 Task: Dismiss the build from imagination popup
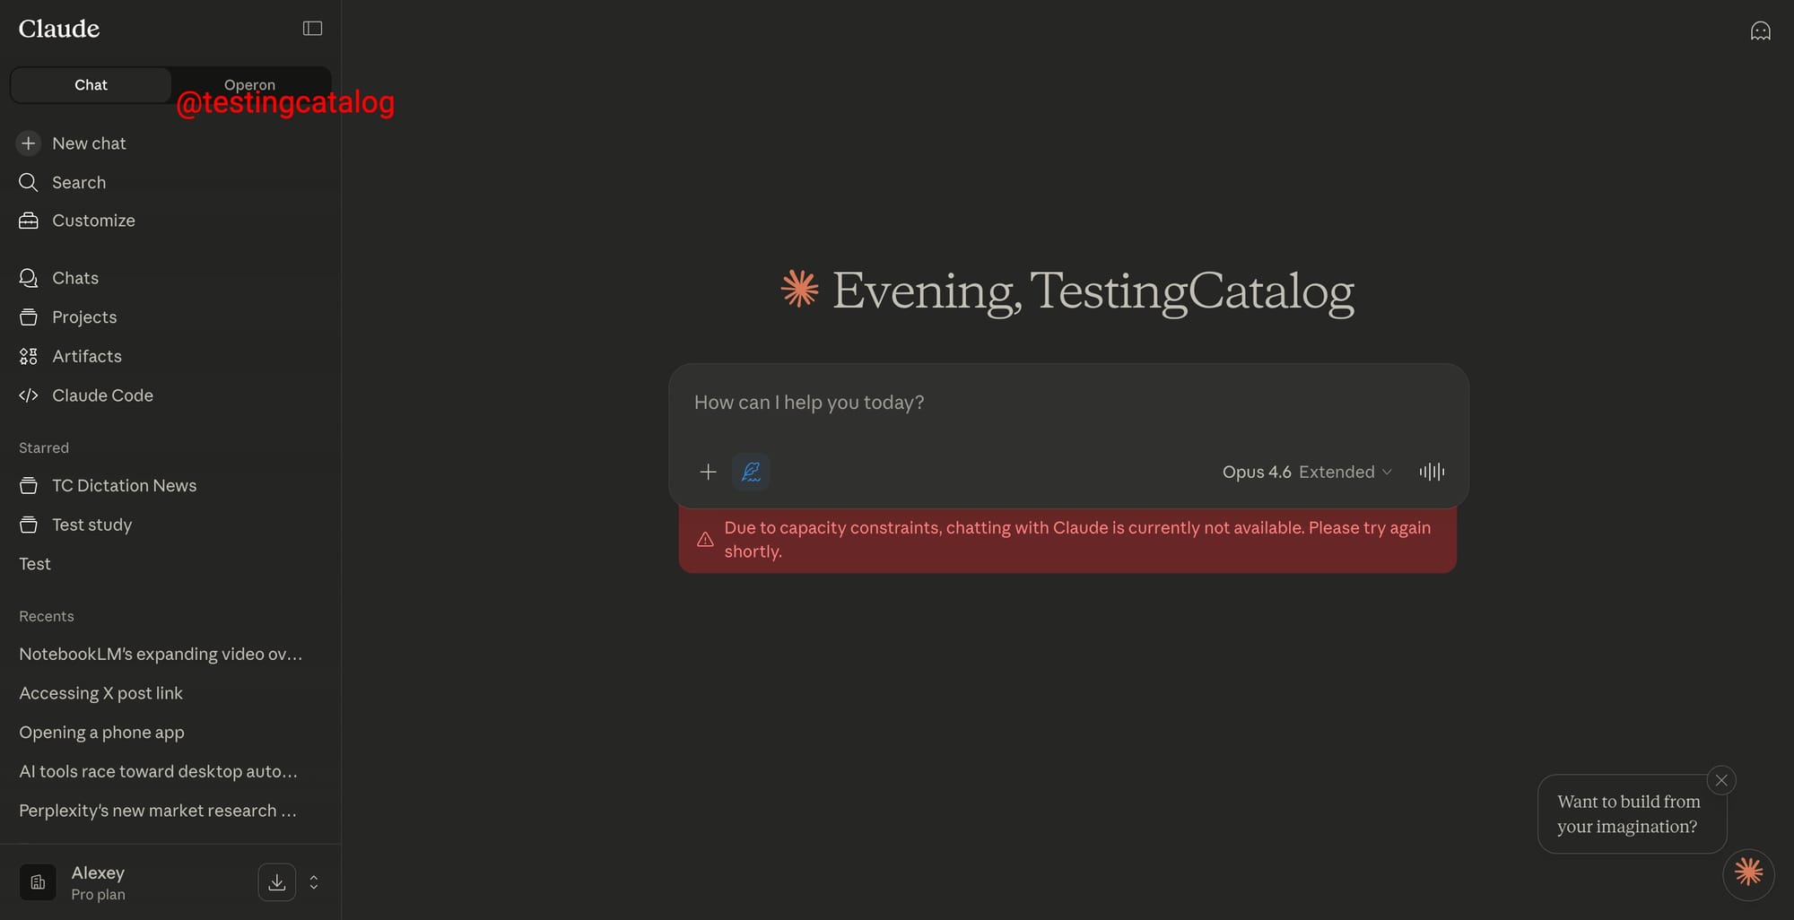1720,780
